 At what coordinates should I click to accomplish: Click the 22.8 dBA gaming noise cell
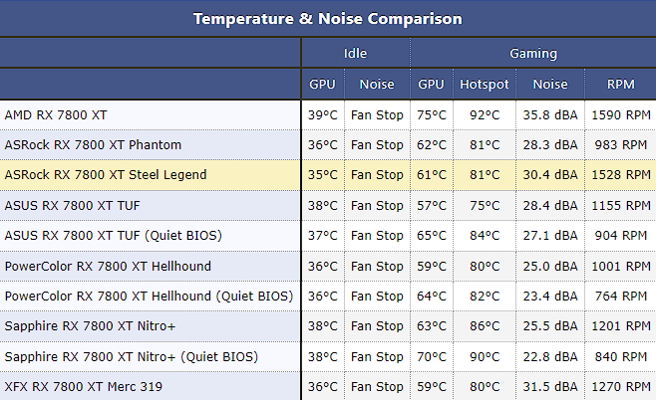pos(549,356)
